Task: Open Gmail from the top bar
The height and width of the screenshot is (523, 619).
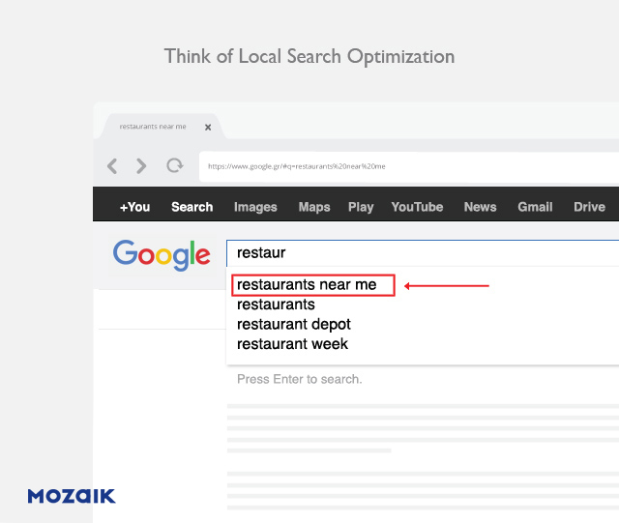Action: click(x=535, y=207)
